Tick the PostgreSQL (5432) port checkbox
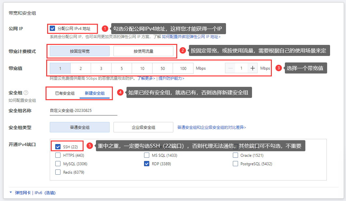Screen dimensions: 346x201 click(x=235, y=164)
